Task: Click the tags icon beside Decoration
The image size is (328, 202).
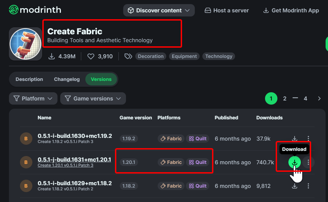Action: [x=128, y=56]
